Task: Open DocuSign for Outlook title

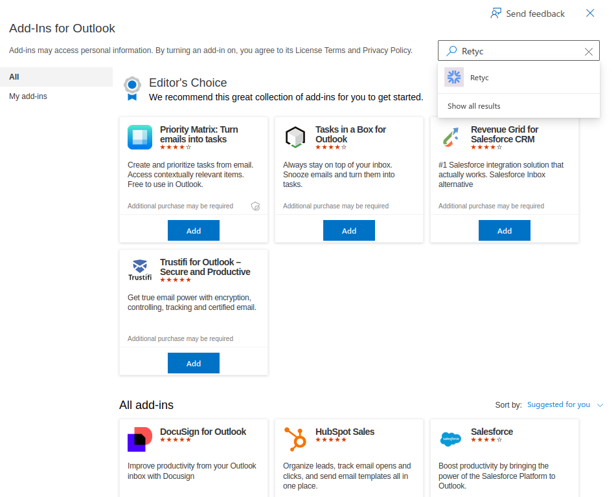Action: 203,432
